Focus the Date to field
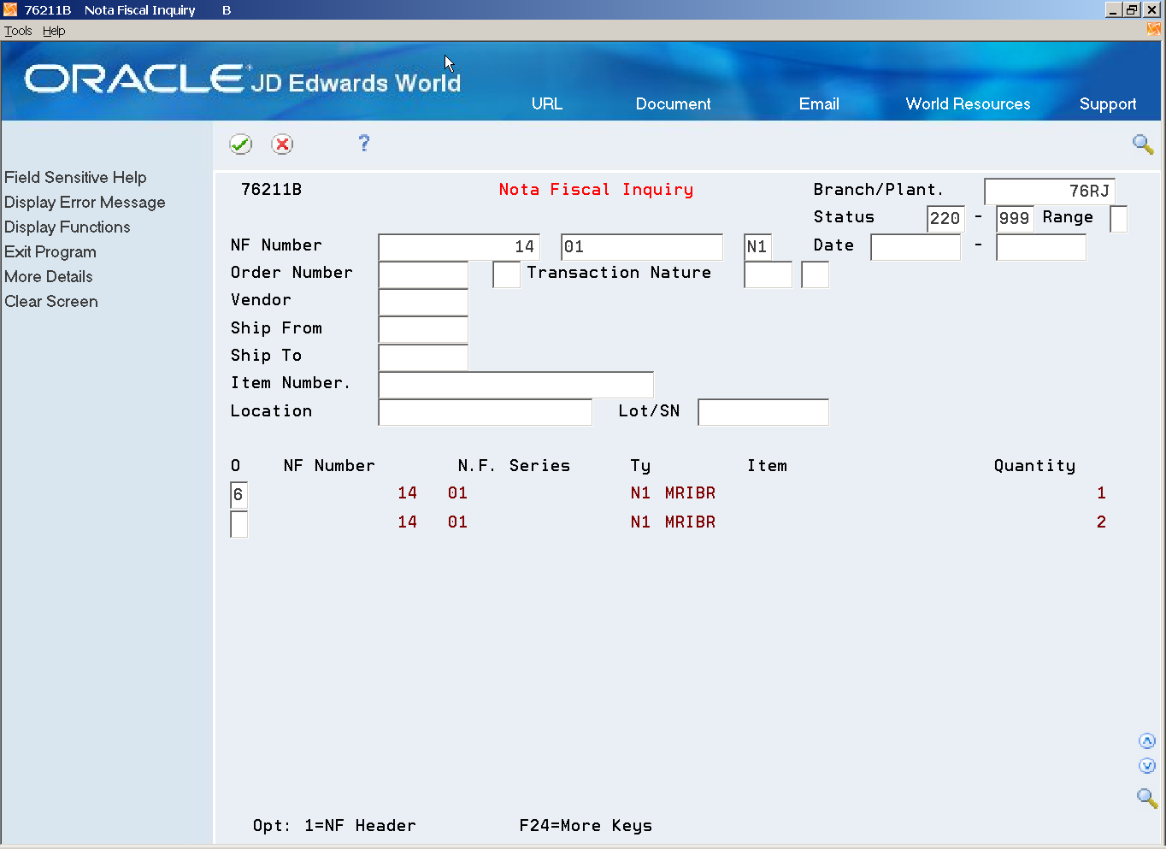 pyautogui.click(x=1041, y=247)
